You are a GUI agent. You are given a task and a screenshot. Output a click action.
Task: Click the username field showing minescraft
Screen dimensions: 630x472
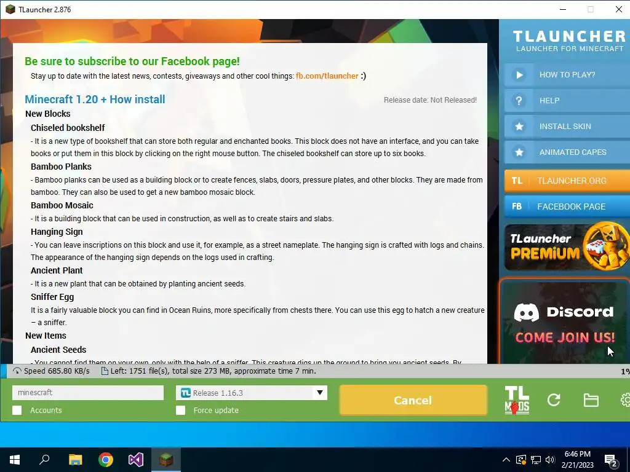[x=88, y=393]
